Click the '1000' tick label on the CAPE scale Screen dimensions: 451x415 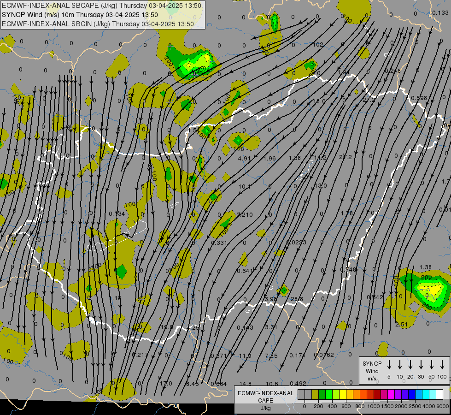pos(373,406)
